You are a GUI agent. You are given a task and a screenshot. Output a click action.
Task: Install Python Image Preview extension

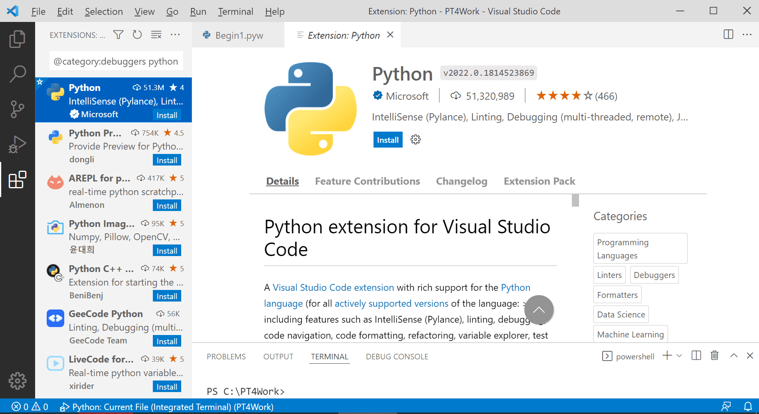pyautogui.click(x=167, y=250)
